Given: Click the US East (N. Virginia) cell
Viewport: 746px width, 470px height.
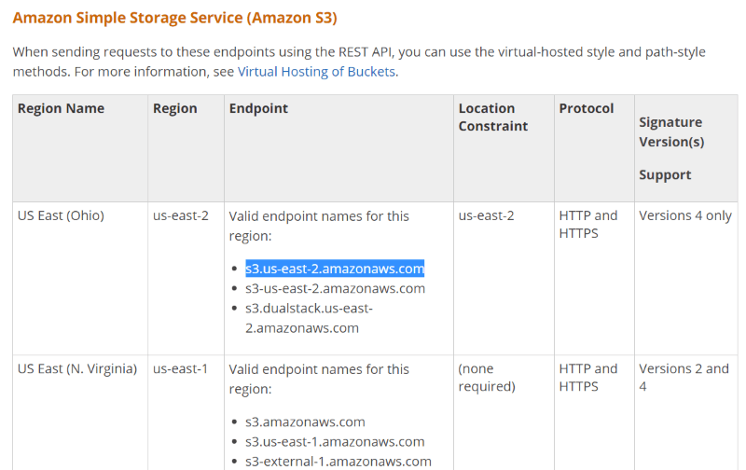Looking at the screenshot, I should click(77, 368).
